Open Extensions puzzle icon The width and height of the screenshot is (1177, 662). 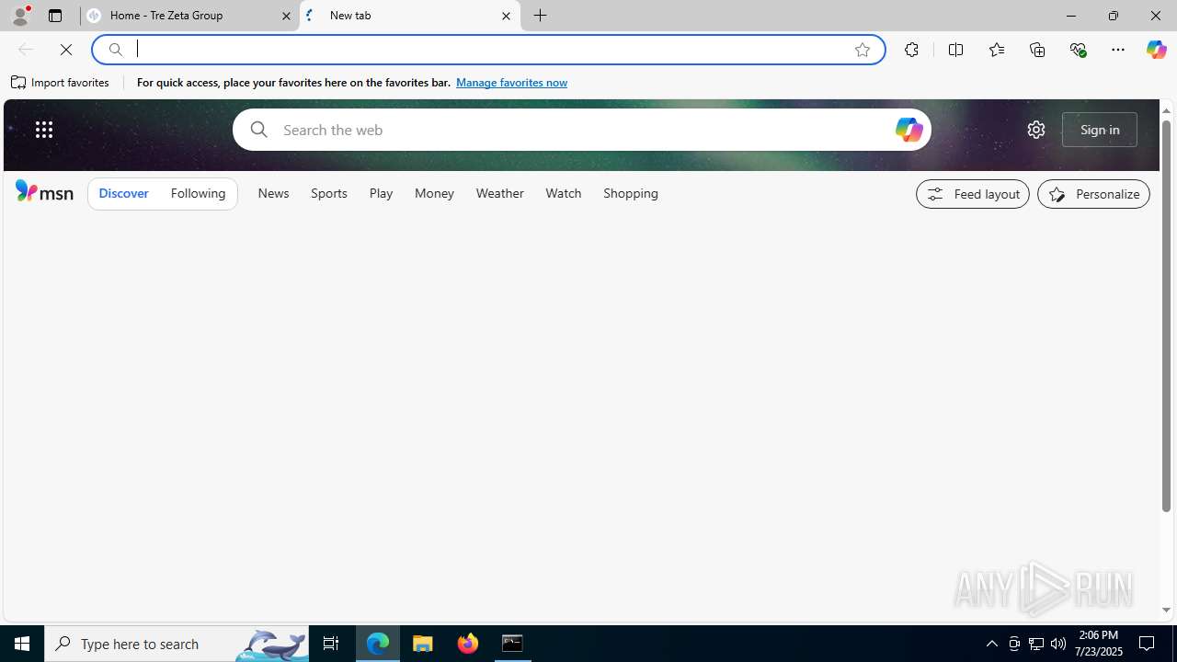click(911, 50)
